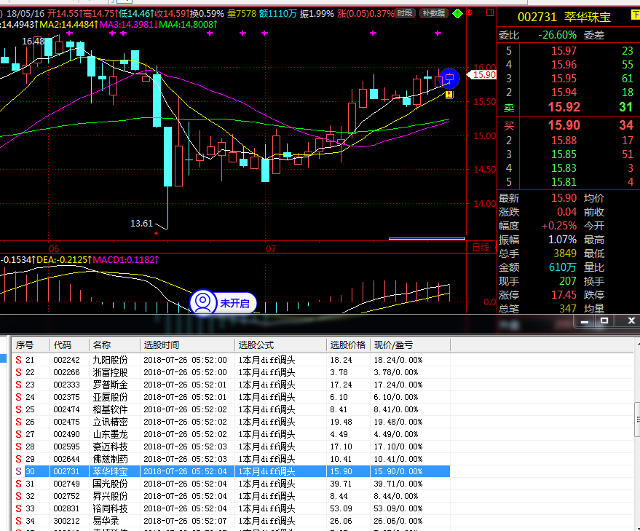Toggle the red split-panel layout icon
The image size is (640, 531).
point(490,13)
